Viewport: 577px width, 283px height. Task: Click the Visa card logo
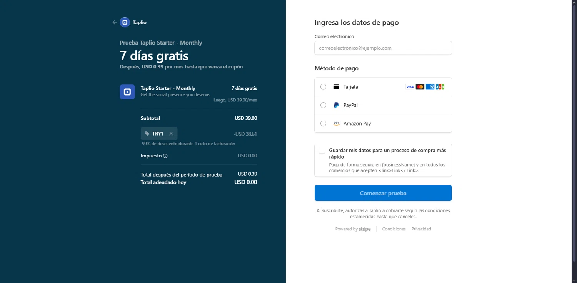[x=410, y=87]
